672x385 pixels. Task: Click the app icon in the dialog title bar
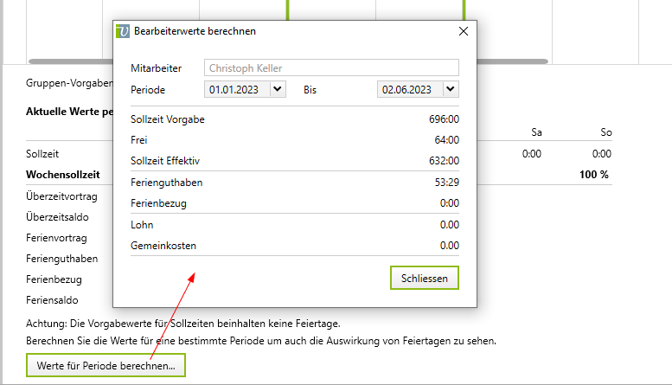point(124,31)
